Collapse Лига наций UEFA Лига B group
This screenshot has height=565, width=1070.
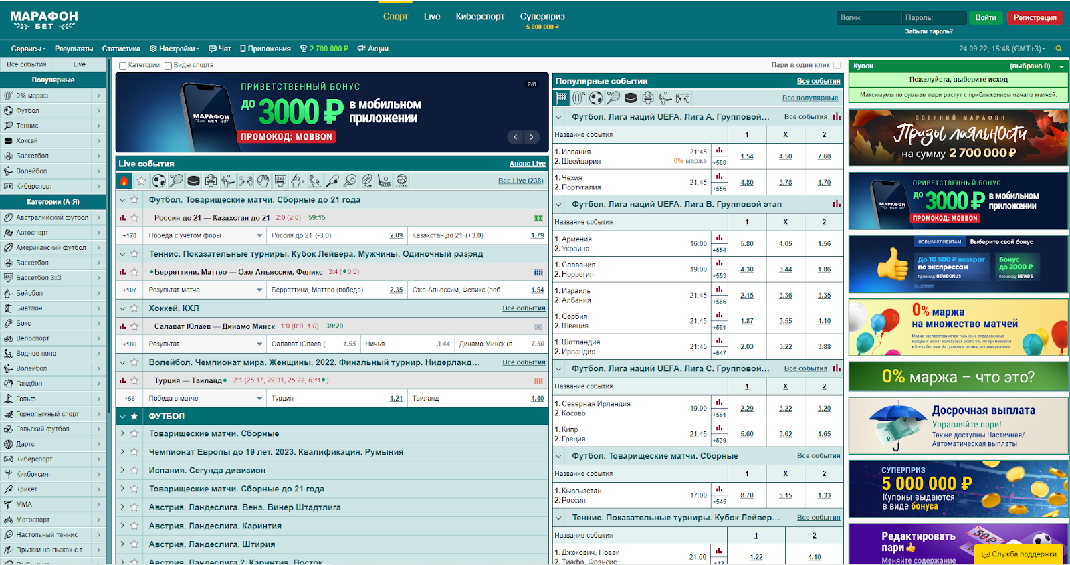click(x=558, y=204)
